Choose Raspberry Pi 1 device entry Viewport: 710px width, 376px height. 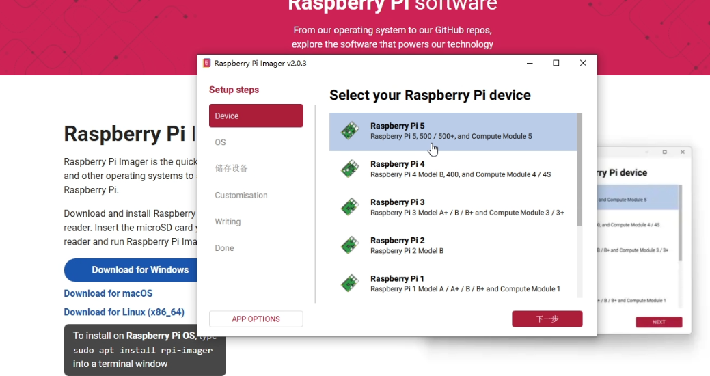(x=453, y=283)
